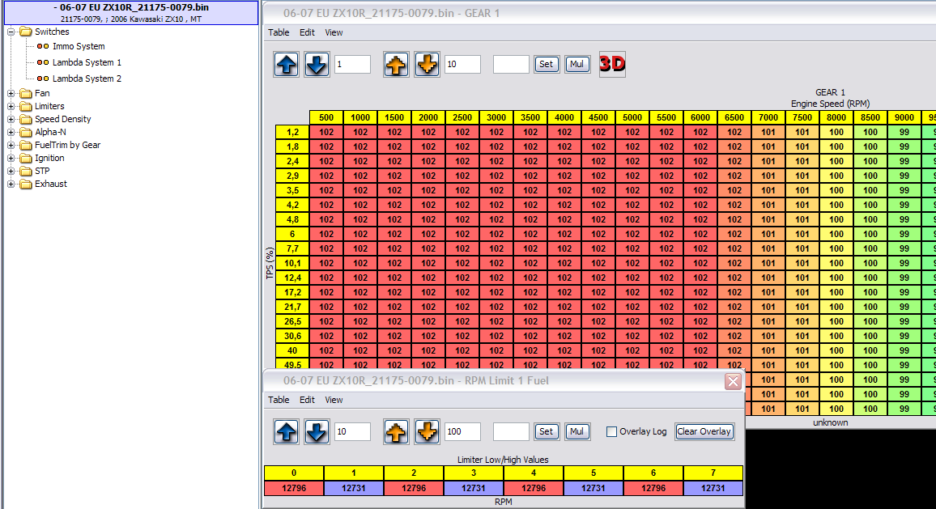Click the Mul button in GEAR 1 toolbar
Image resolution: width=936 pixels, height=509 pixels.
576,65
